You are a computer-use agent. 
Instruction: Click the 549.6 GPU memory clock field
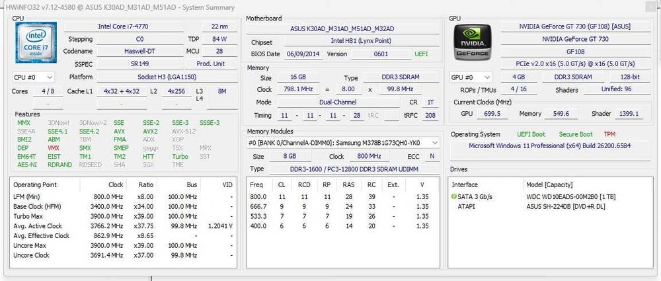click(561, 114)
